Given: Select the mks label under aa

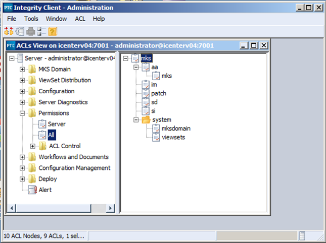Looking at the screenshot, I should [x=167, y=76].
